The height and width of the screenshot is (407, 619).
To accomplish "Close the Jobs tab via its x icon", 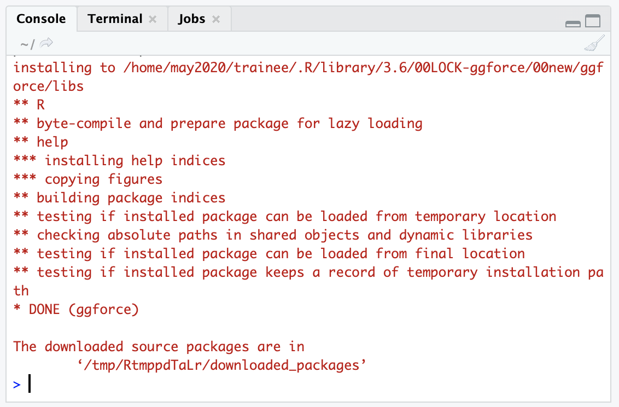I will (x=216, y=19).
